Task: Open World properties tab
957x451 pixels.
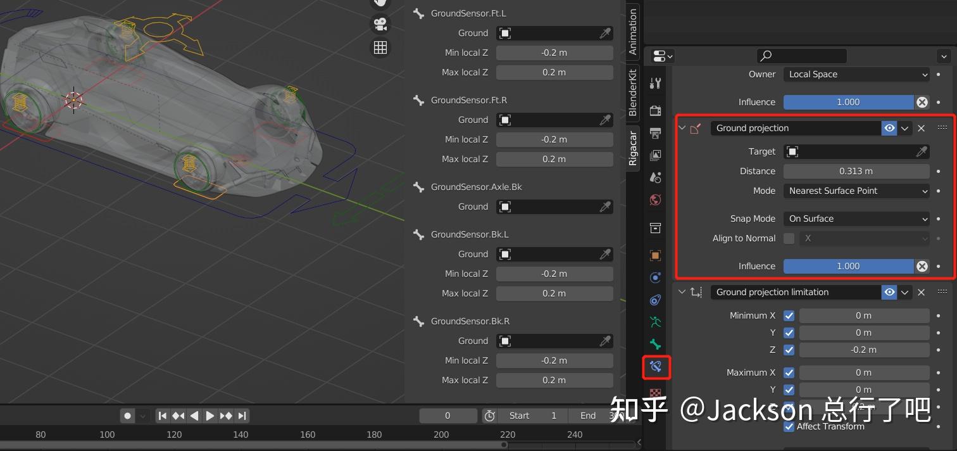Action: pos(655,200)
